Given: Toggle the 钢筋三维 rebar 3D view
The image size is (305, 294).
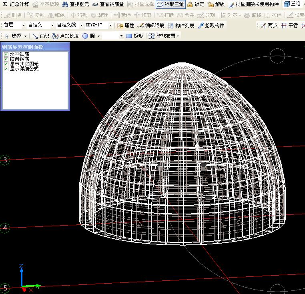Looking at the screenshot, I should [x=170, y=4].
